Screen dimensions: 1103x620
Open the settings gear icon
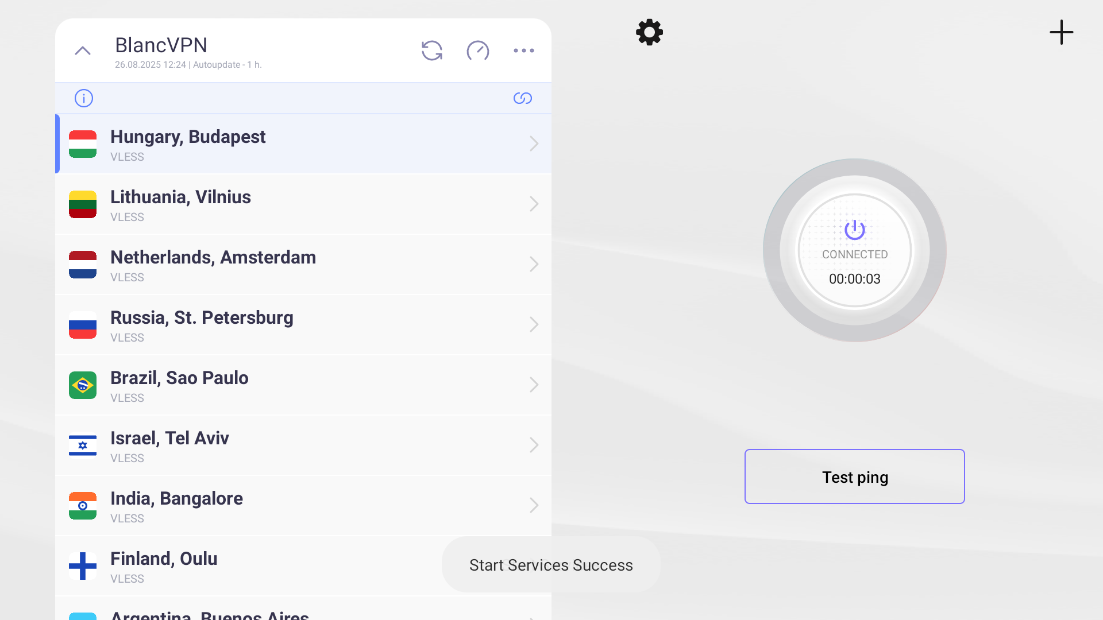coord(649,32)
